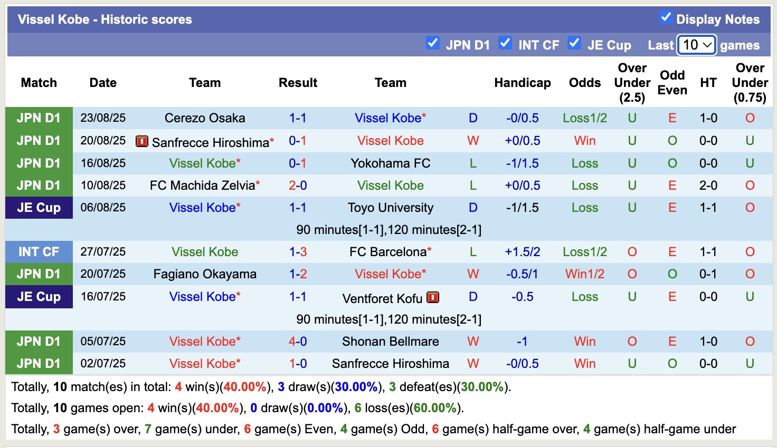Disable the JPN D1 filter checkbox
The width and height of the screenshot is (777, 448).
click(x=433, y=44)
